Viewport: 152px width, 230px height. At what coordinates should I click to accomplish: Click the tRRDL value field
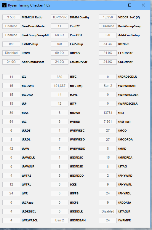point(11,140)
